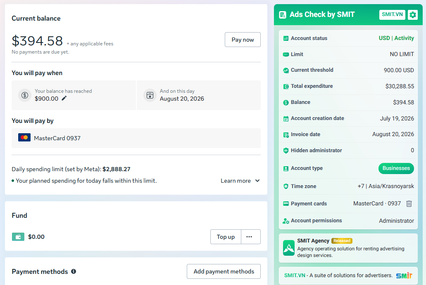Image resolution: width=426 pixels, height=285 pixels.
Task: Click the Invoice date icon
Action: point(286,135)
